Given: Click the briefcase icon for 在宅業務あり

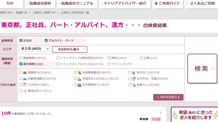Looking at the screenshot, I should click(x=79, y=85).
